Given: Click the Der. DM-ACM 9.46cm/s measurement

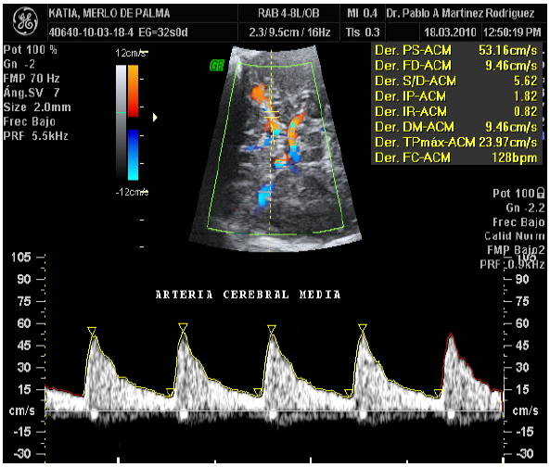Looking at the screenshot, I should [x=456, y=127].
